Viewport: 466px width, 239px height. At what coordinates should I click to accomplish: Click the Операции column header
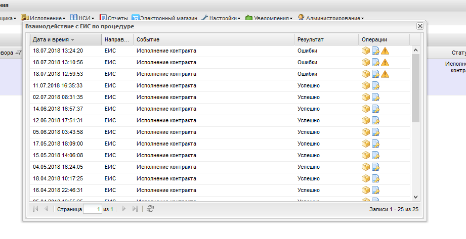[384, 39]
